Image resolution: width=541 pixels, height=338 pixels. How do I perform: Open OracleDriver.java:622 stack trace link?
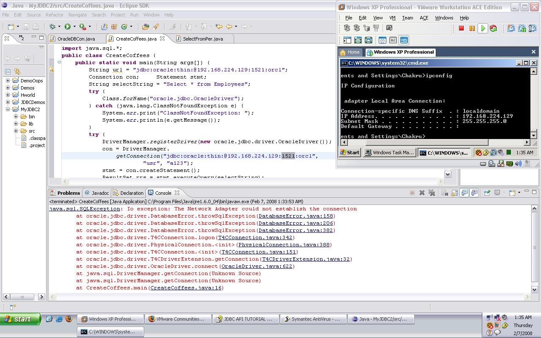coord(257,266)
